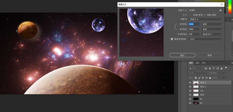Viewport: 233px width, 112px height.
Task: Click the lock all padlock icon
Action: pos(210,78)
